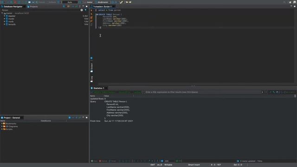Viewport: 297px width, 167px height.
Task: Expand the tempdb database node
Action: (5, 24)
